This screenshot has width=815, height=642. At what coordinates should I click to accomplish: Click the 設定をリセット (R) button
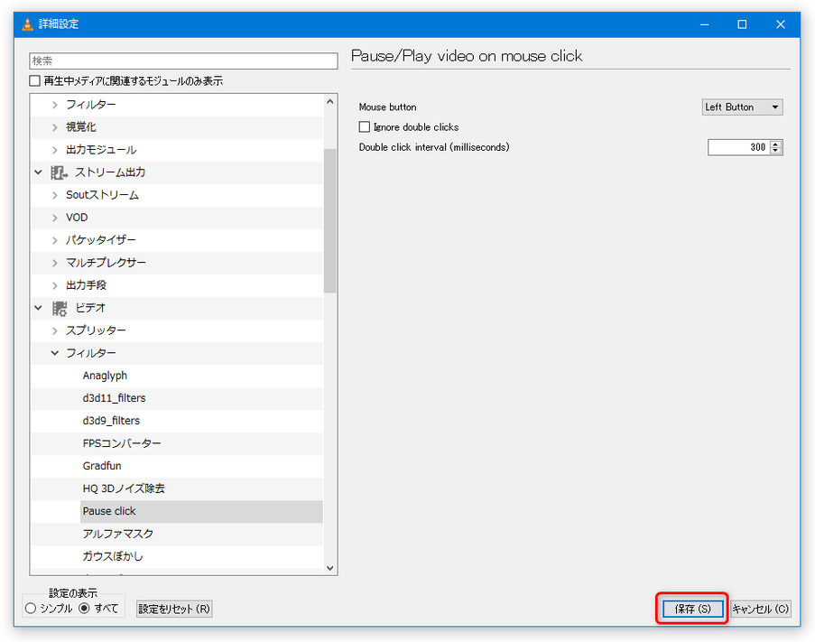tap(174, 609)
